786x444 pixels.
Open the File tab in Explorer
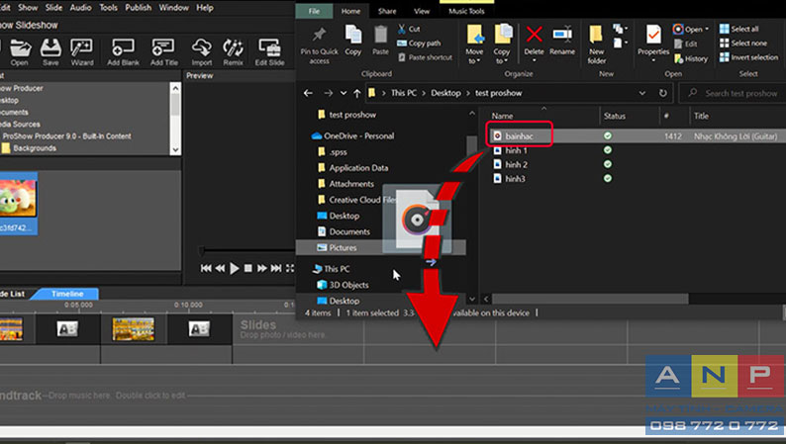[x=314, y=11]
